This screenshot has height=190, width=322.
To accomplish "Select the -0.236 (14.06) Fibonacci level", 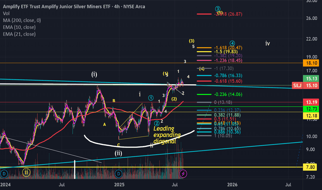I will (x=228, y=95).
